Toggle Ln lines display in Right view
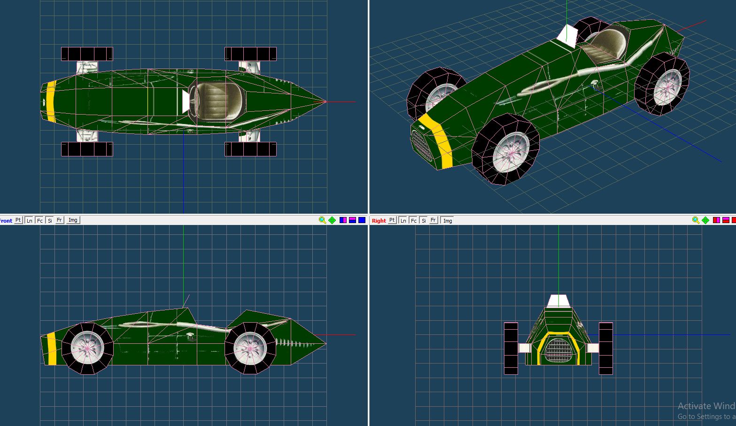This screenshot has width=736, height=426. pyautogui.click(x=403, y=220)
